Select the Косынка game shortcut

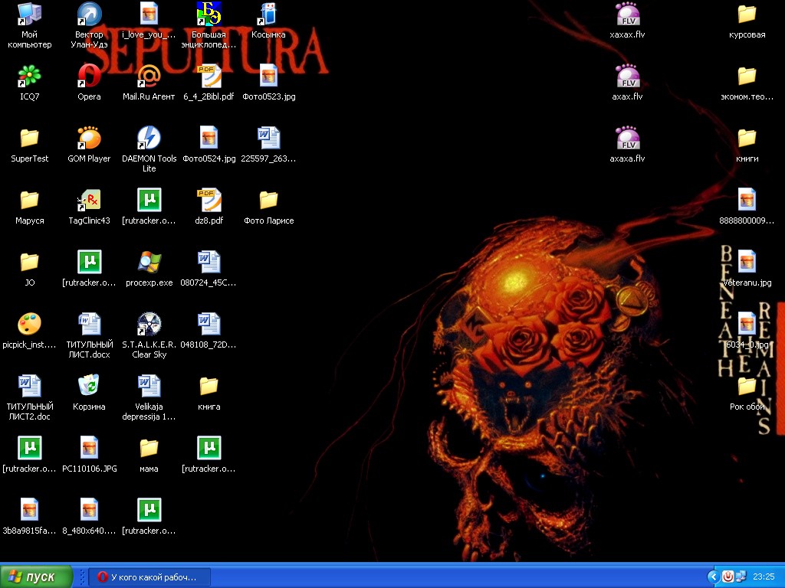(x=268, y=14)
